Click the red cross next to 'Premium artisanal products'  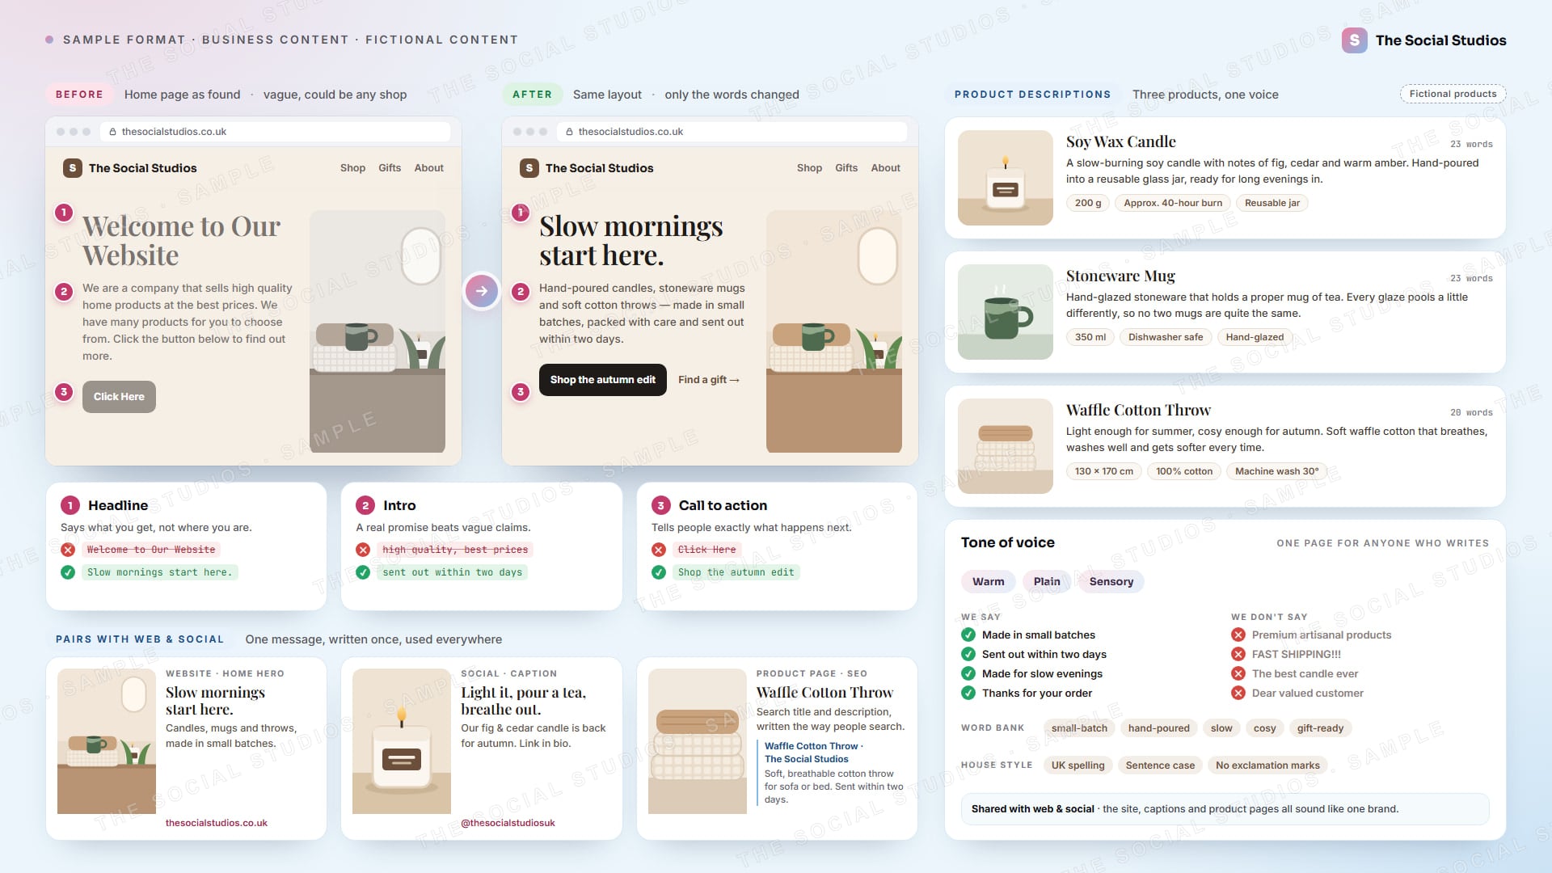point(1238,635)
